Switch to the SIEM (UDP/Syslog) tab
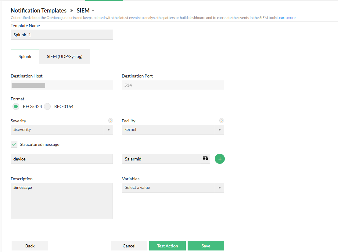This screenshot has width=338, height=252. pos(64,56)
